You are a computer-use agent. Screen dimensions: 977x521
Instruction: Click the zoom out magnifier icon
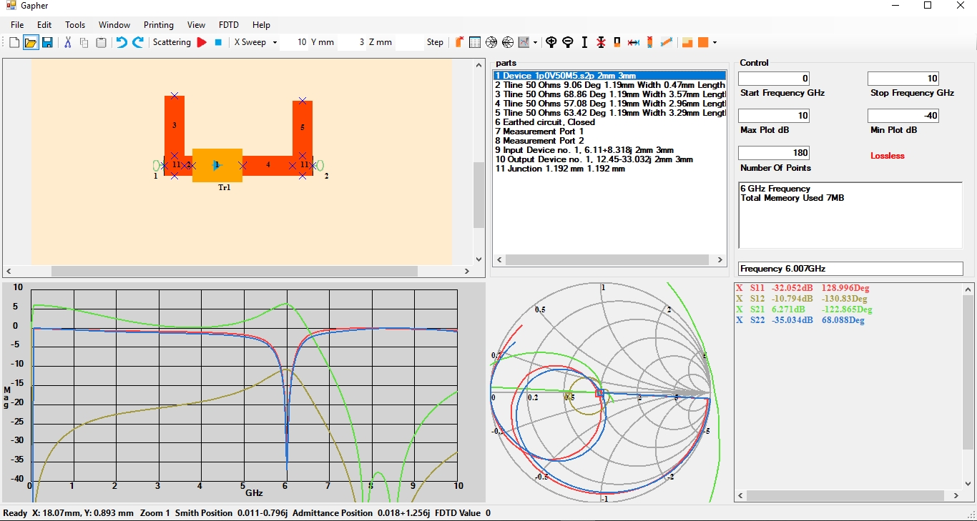[568, 42]
